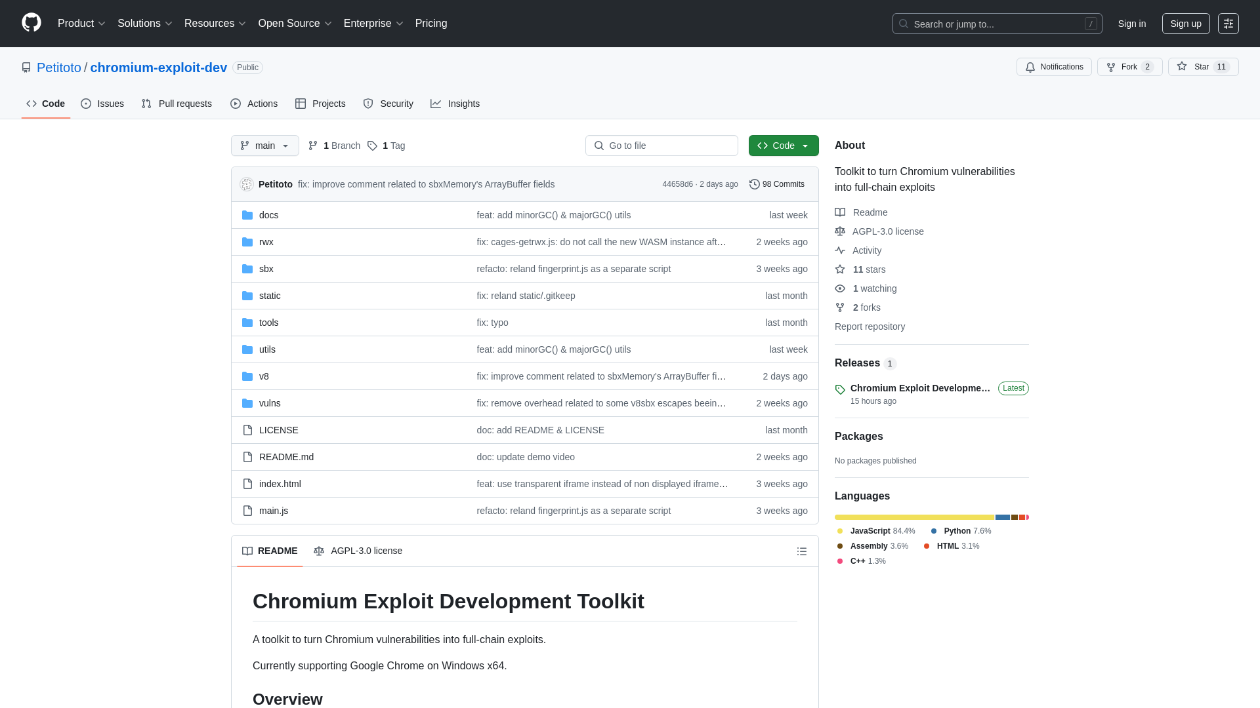This screenshot has height=708, width=1260.
Task: Click the pulse icon next to Activity
Action: click(x=840, y=250)
